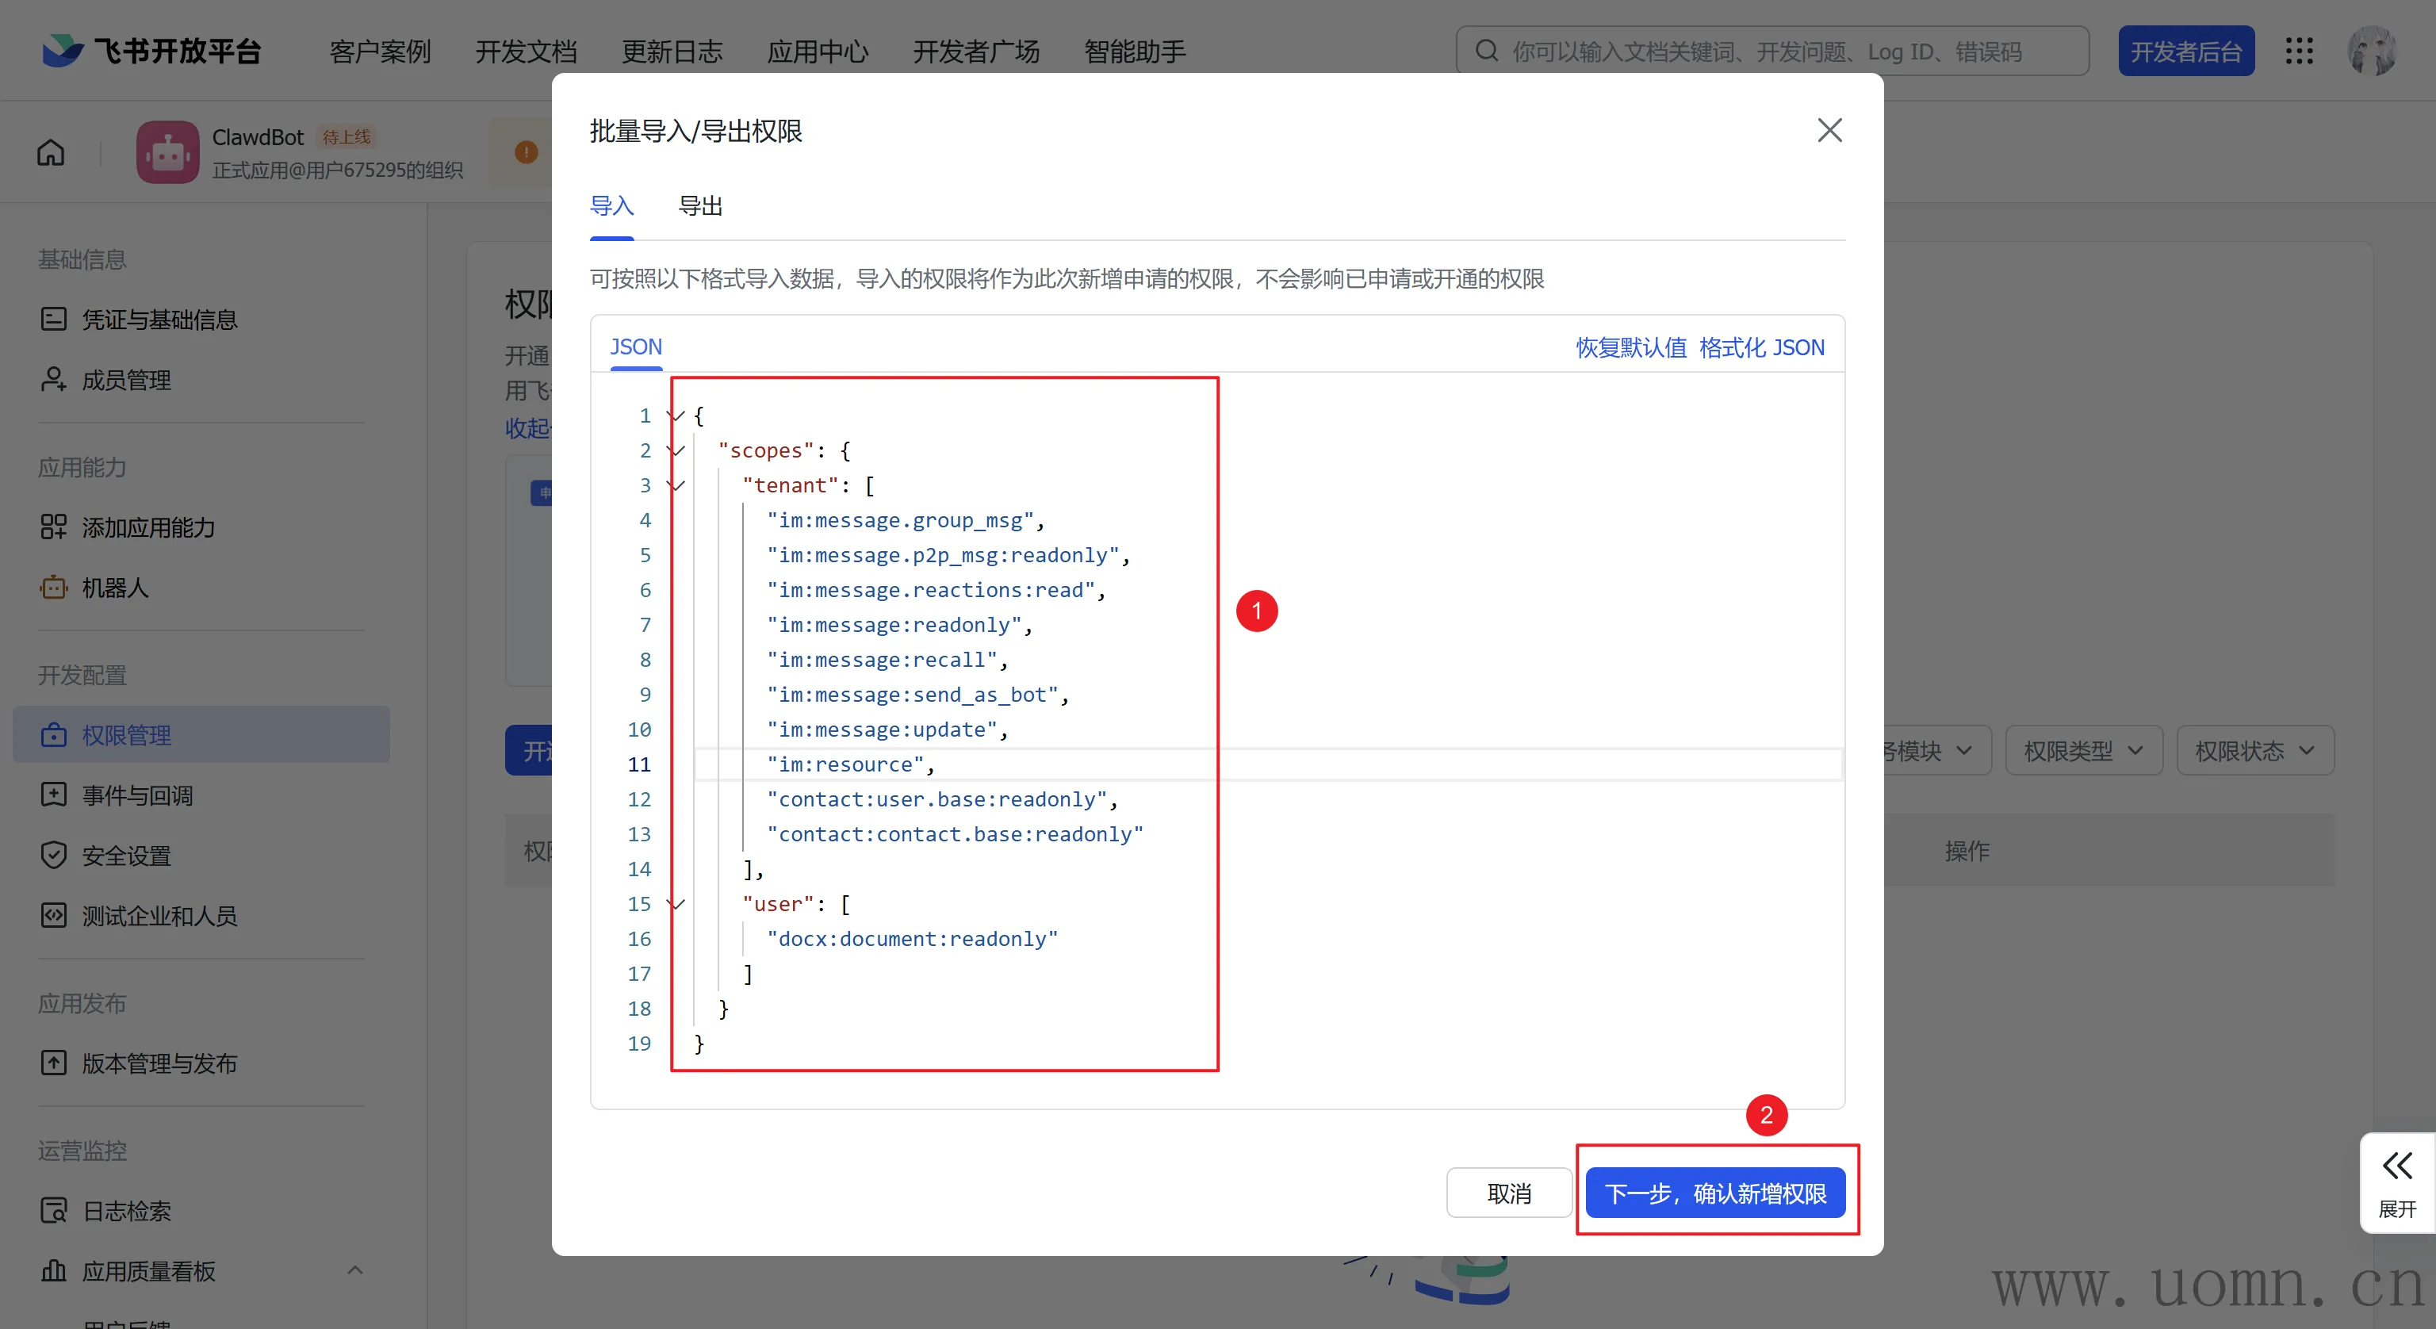Click the 格式化 JSON link
2436x1329 pixels.
click(1761, 347)
